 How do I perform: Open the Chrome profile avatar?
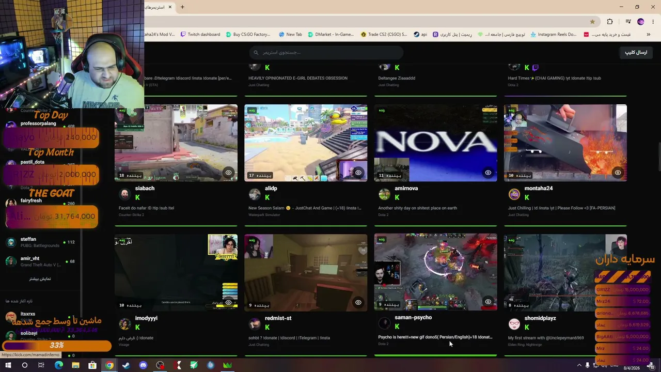[x=641, y=22]
